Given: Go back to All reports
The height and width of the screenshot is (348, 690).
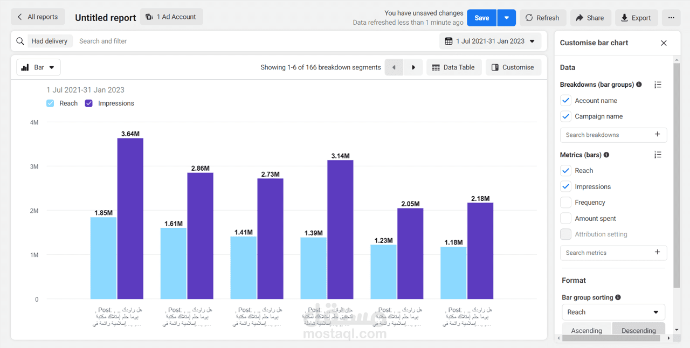Looking at the screenshot, I should point(38,17).
